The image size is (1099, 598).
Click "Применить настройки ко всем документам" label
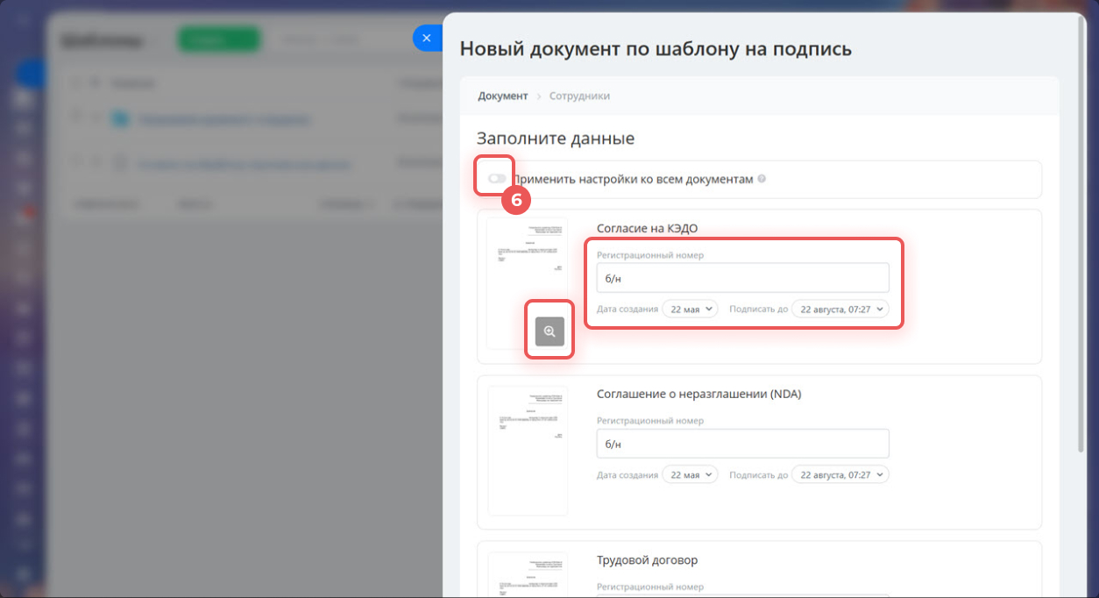633,179
